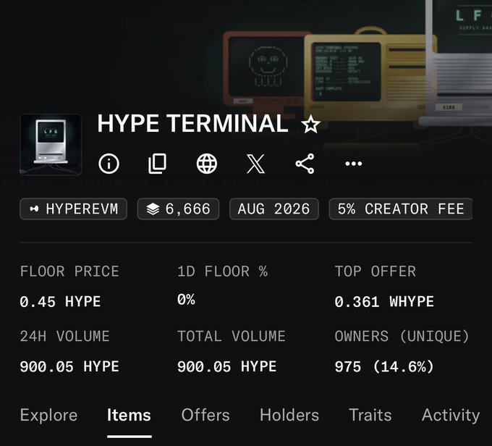Click the OWNERS (UNIQUE) label
The image size is (492, 446).
click(402, 337)
